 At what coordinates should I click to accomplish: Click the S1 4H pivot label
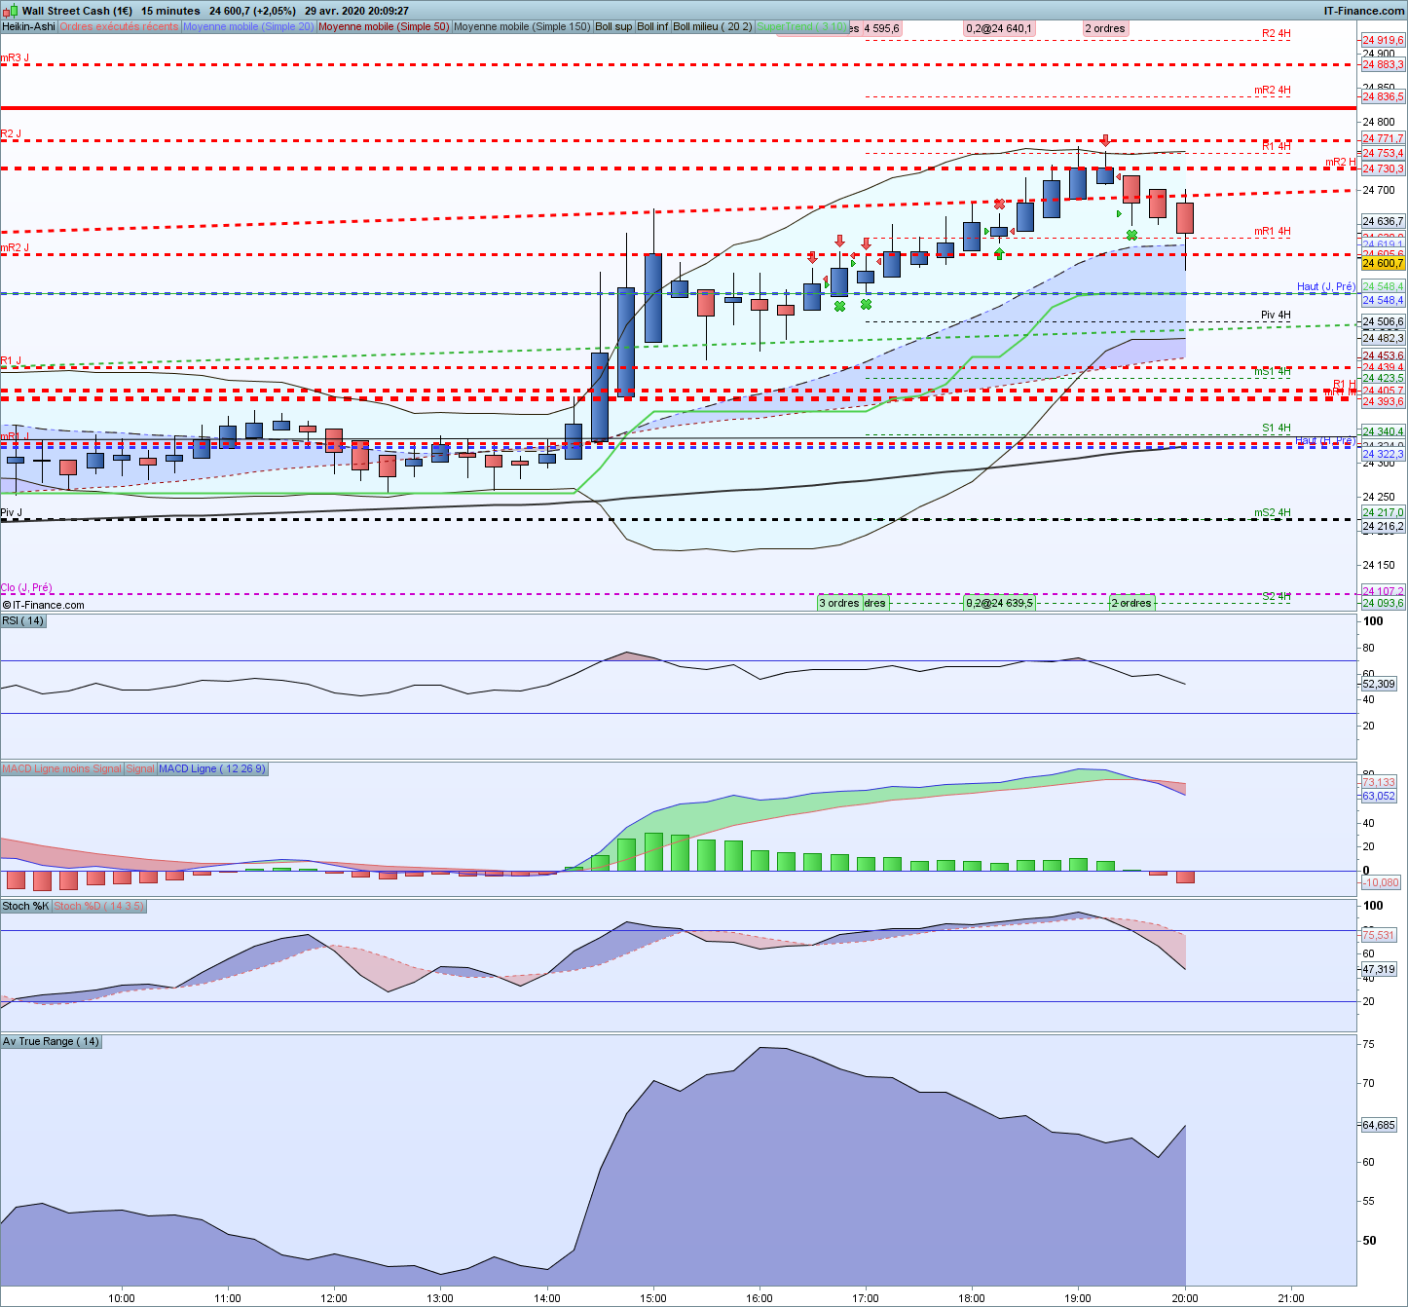1277,429
